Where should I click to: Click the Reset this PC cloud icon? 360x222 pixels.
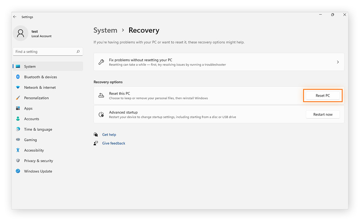[x=101, y=95]
